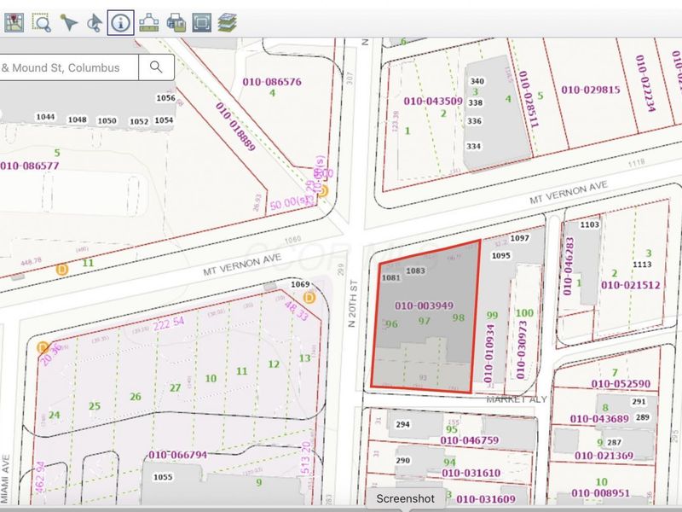682x512 pixels.
Task: Open the map layers stack tool
Action: tap(228, 23)
